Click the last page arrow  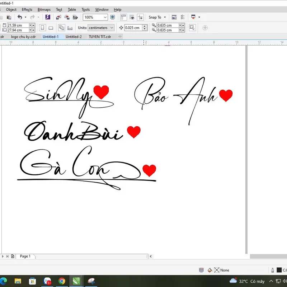(x=8, y=256)
